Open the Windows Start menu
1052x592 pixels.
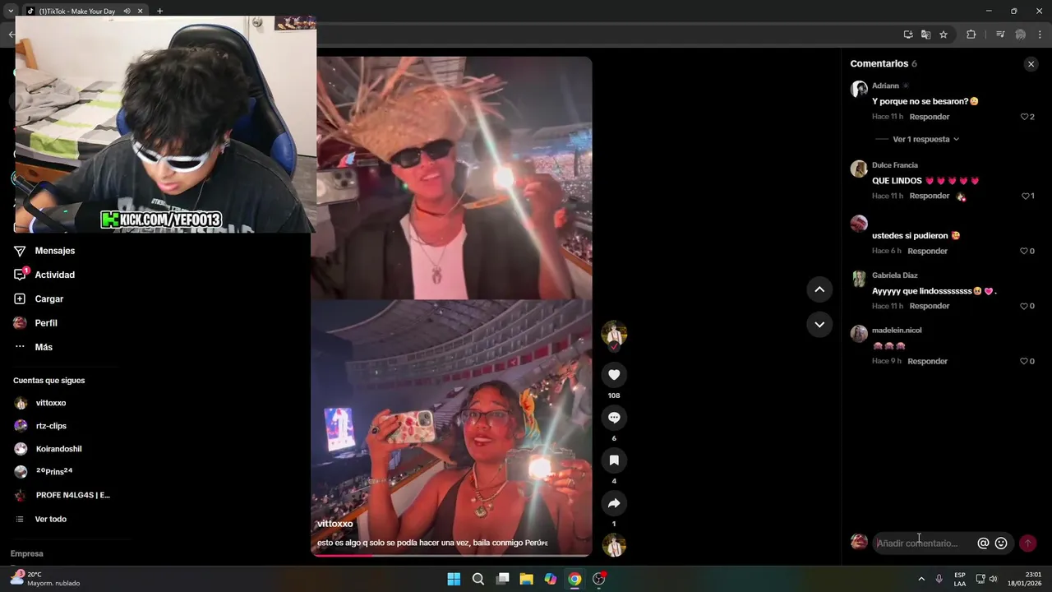(454, 579)
